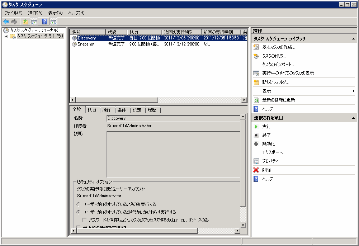The width and height of the screenshot is (359, 246).
Task: Select the Snapshot task row
Action: tap(86, 44)
